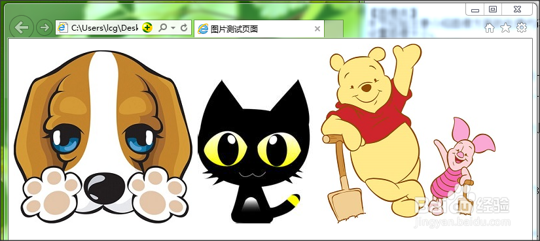This screenshot has height=241, width=540.
Task: Maximize the Internet Explorer window
Action: pos(493,9)
